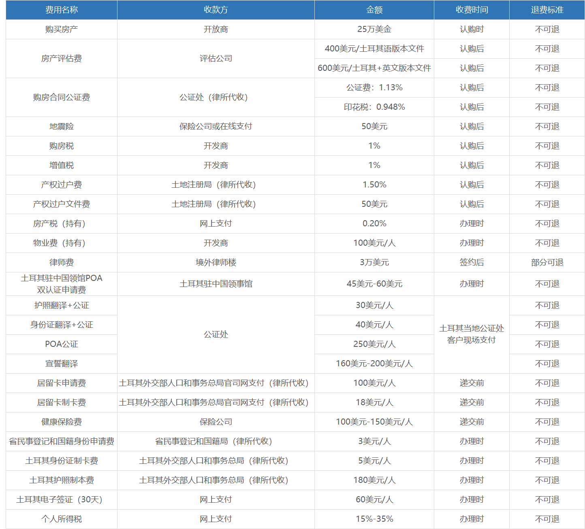Click the 退费标准 column header
This screenshot has width=585, height=529.
pyautogui.click(x=547, y=10)
